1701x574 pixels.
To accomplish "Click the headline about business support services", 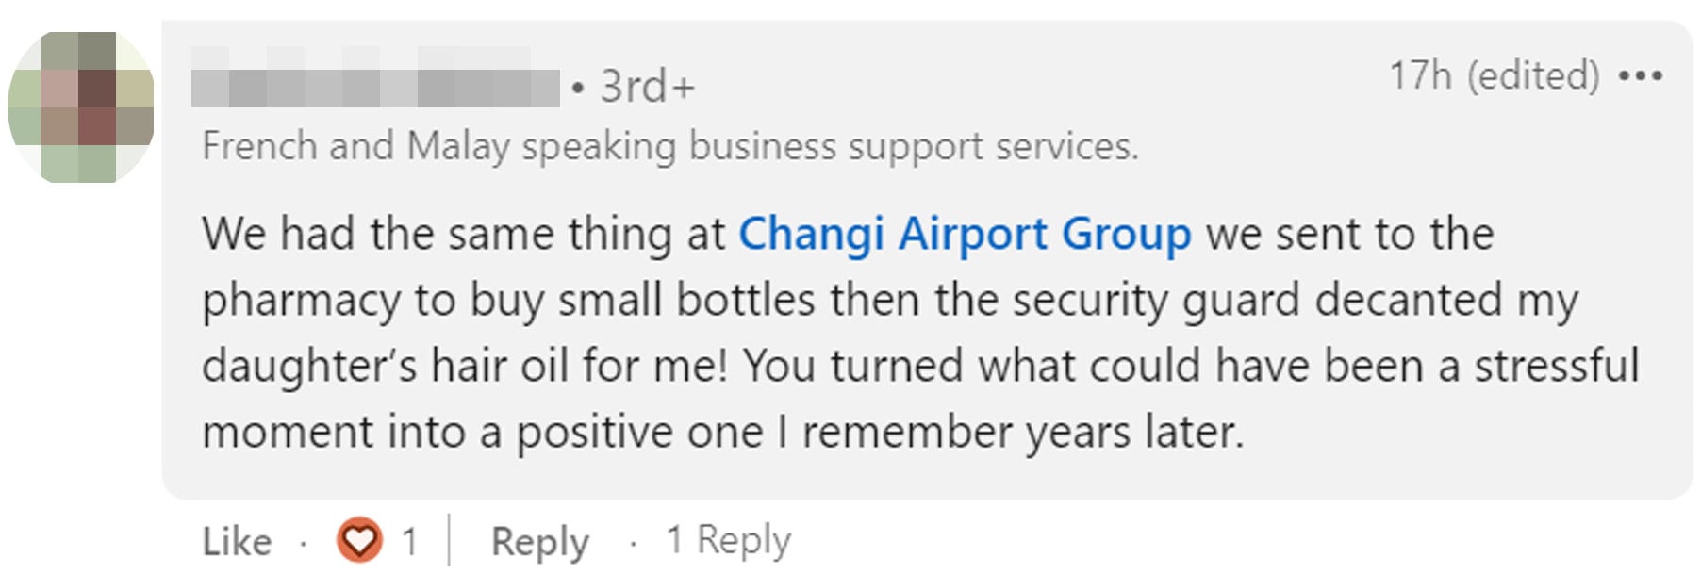I will (669, 146).
